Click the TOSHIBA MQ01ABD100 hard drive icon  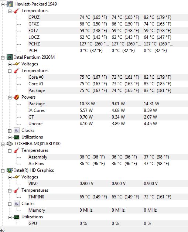click(x=10, y=144)
